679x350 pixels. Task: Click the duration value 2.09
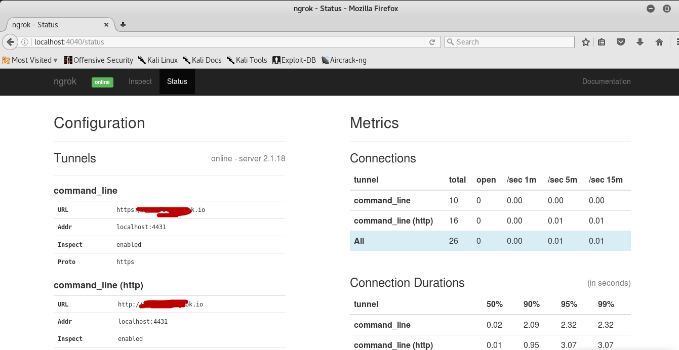531,325
